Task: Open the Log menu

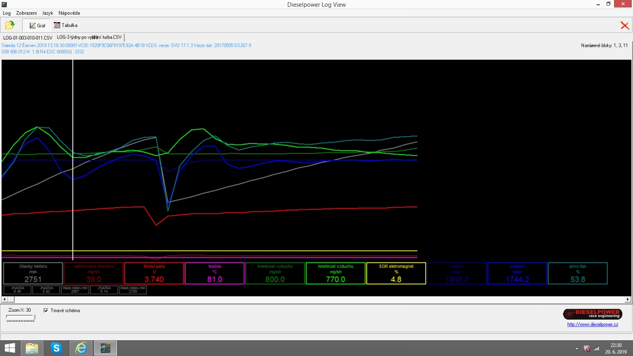Action: (x=7, y=13)
